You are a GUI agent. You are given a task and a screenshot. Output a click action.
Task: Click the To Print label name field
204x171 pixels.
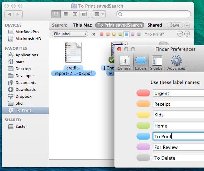(x=178, y=136)
